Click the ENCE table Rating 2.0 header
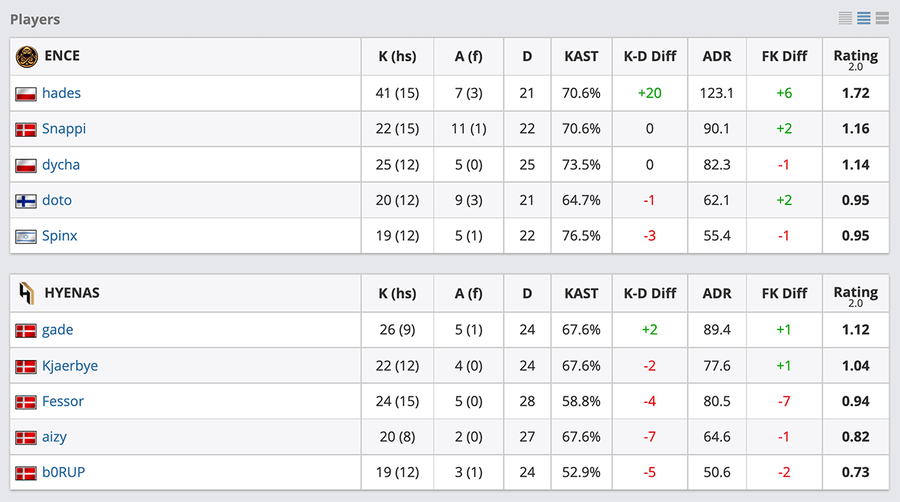This screenshot has width=900, height=502. click(x=855, y=58)
